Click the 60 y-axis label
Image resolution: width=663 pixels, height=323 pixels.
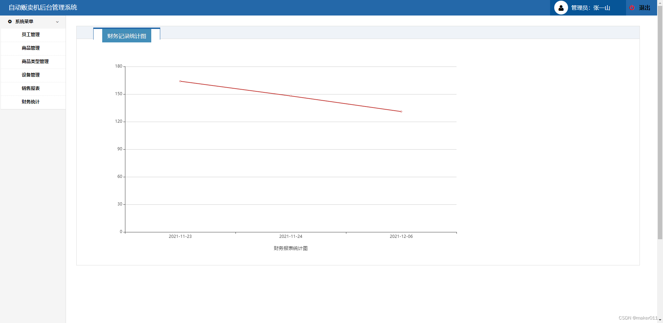(x=120, y=176)
